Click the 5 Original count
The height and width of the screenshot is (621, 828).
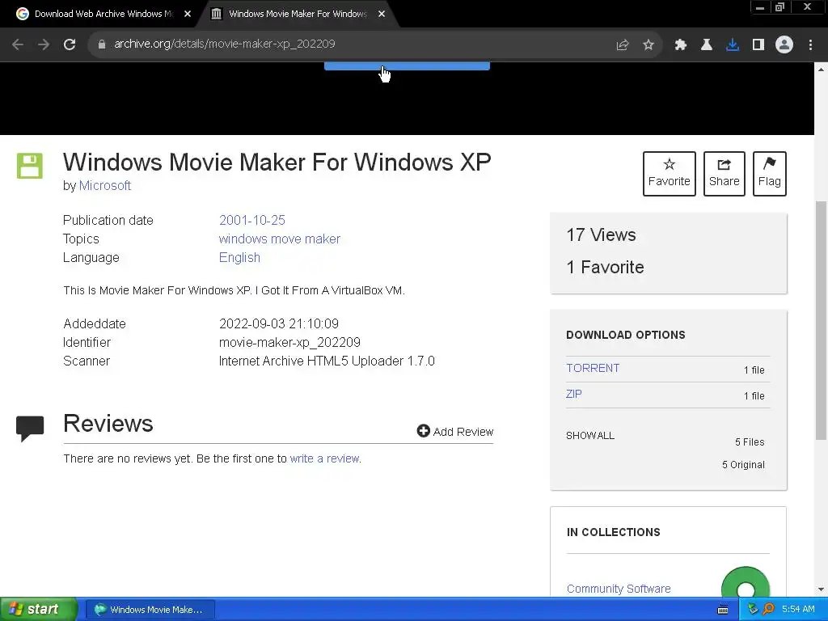click(x=743, y=465)
